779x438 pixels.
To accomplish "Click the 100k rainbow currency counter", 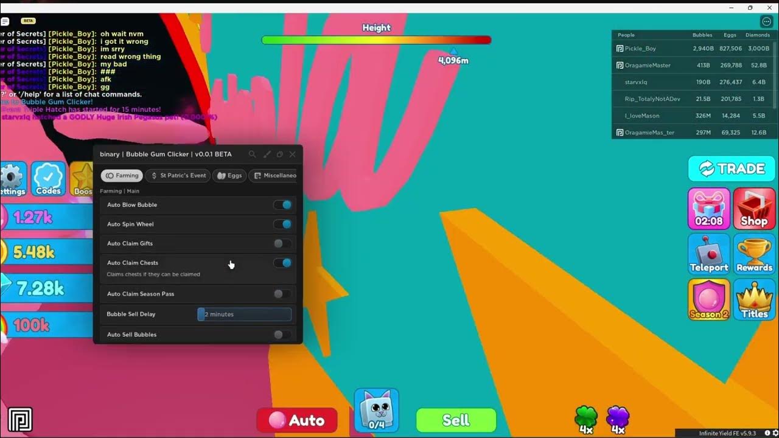I will pos(46,325).
